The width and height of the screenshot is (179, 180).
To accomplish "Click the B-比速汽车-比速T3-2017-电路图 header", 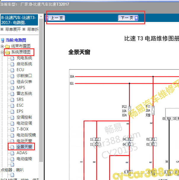I will coord(19,20).
